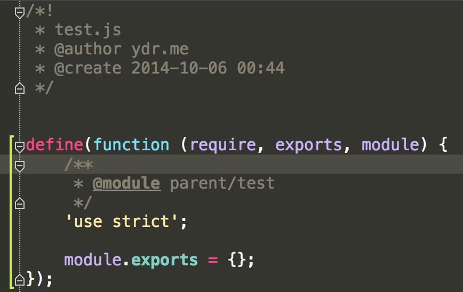
Task: Click the test.js file name in comment
Action: pyautogui.click(x=88, y=30)
